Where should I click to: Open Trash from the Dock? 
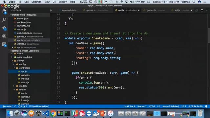200,113
